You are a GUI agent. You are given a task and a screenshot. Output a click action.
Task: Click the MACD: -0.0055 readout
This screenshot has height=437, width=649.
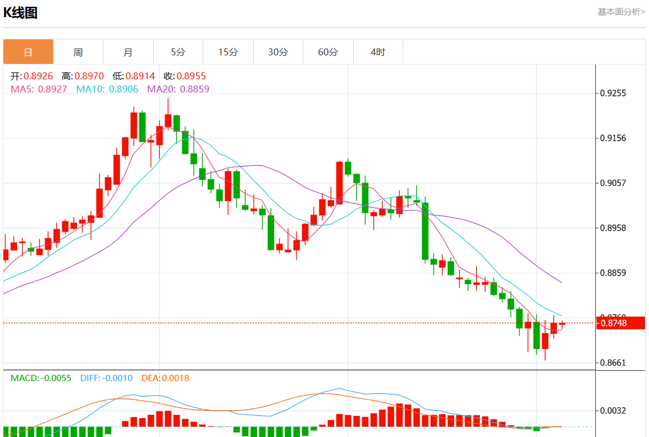point(41,378)
